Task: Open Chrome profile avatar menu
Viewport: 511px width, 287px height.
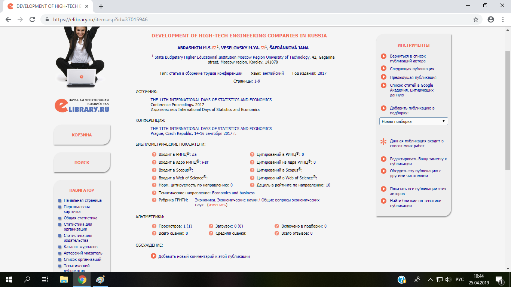Action: tap(491, 19)
